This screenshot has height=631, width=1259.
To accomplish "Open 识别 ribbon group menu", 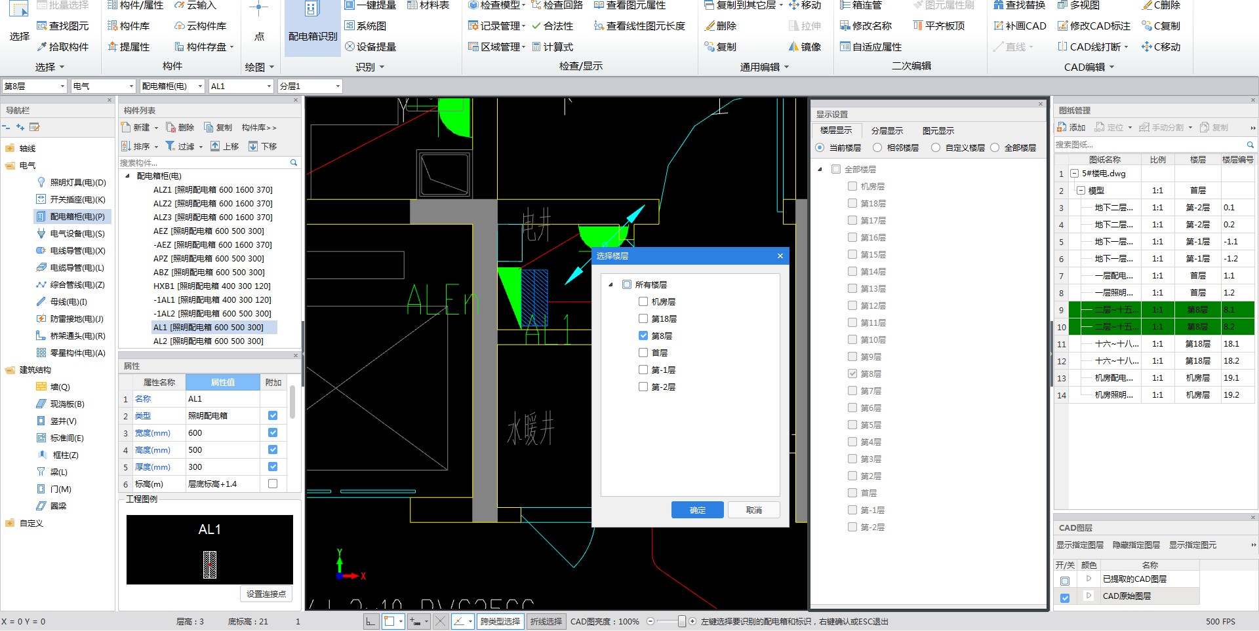I will (370, 67).
